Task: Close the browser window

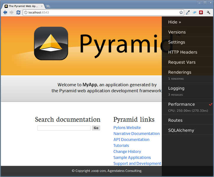Action: tap(210, 3)
